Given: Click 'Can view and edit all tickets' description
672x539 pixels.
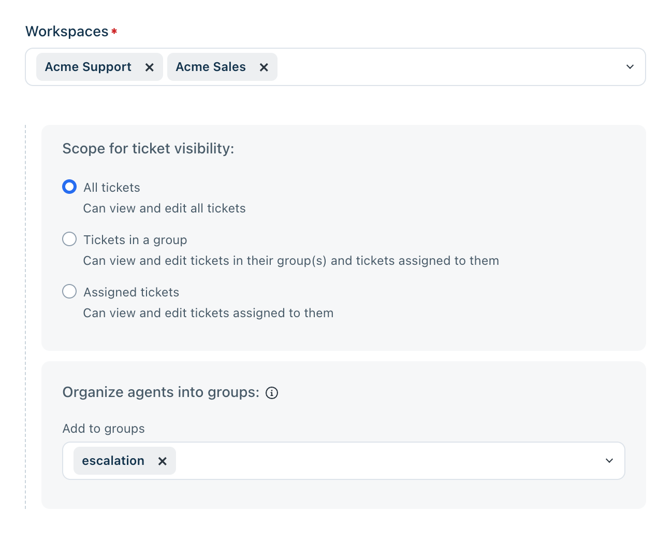Looking at the screenshot, I should pyautogui.click(x=165, y=208).
